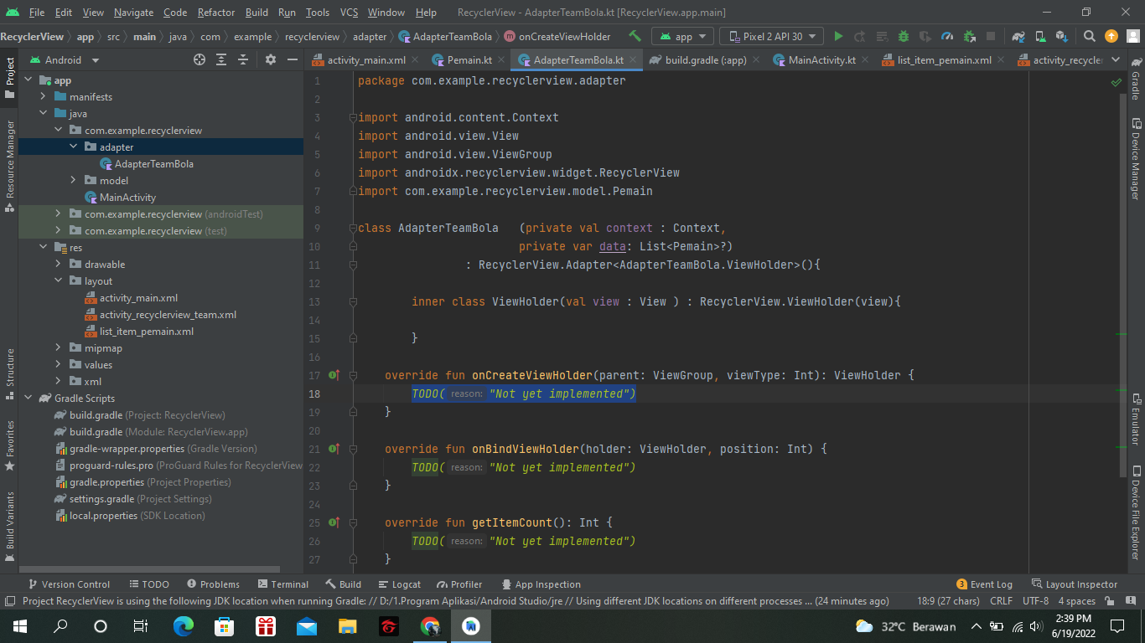
Task: Toggle the Structure tool window
Action: pos(9,373)
